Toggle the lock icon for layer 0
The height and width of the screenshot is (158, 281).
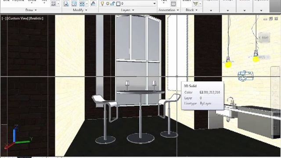click(113, 4)
